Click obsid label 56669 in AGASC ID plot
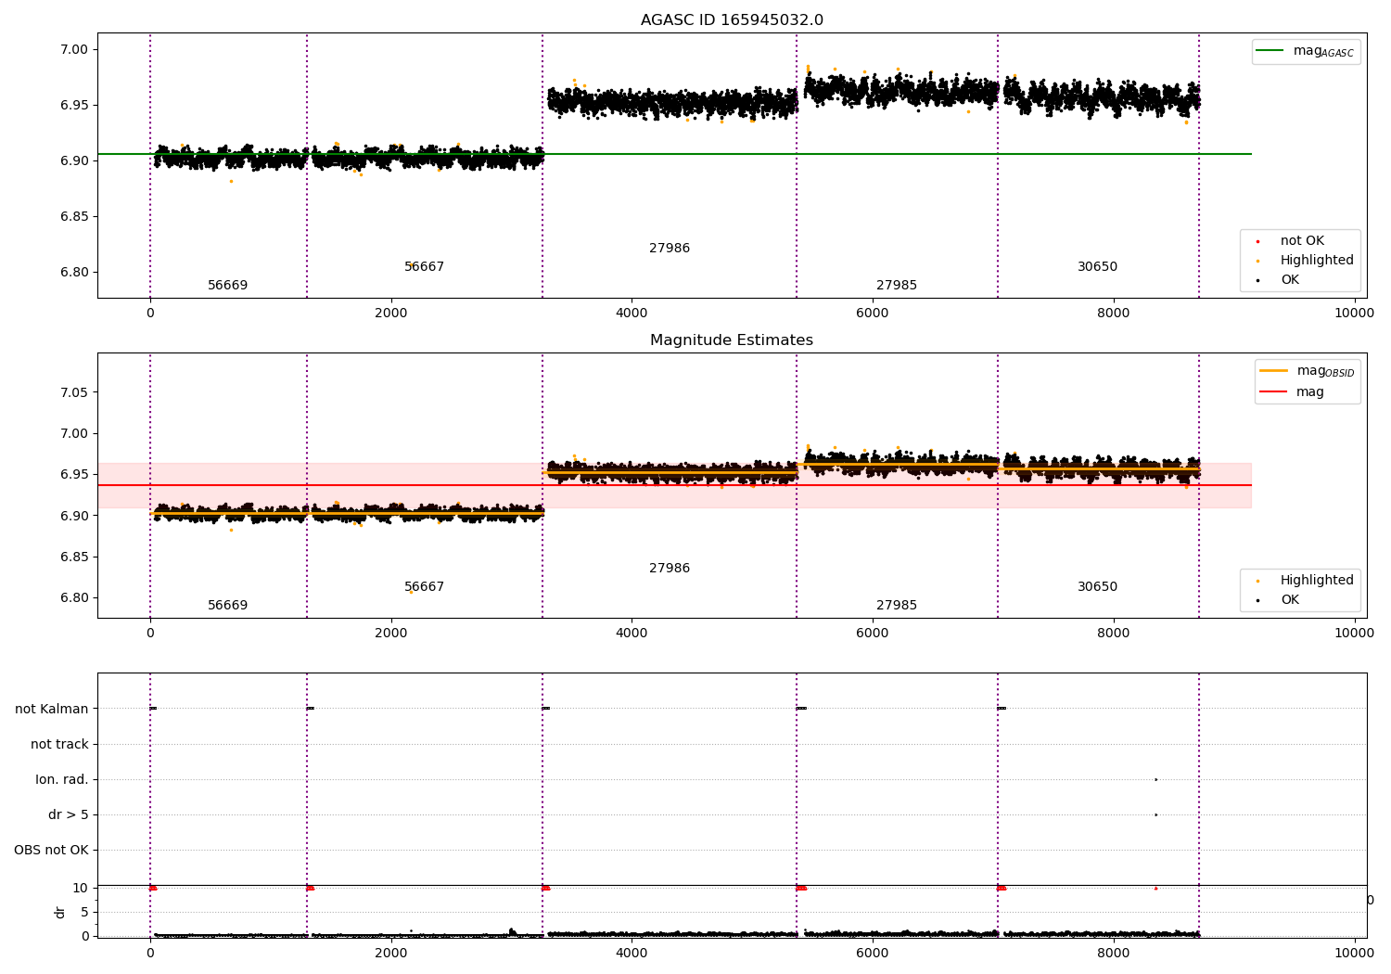 tap(228, 285)
